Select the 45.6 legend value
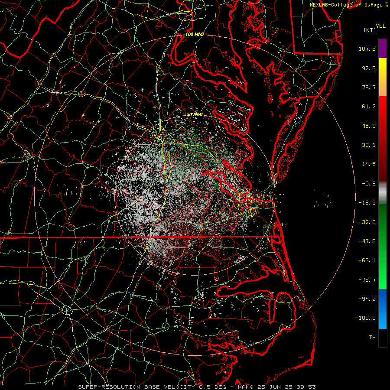The image size is (390, 390). point(369,126)
